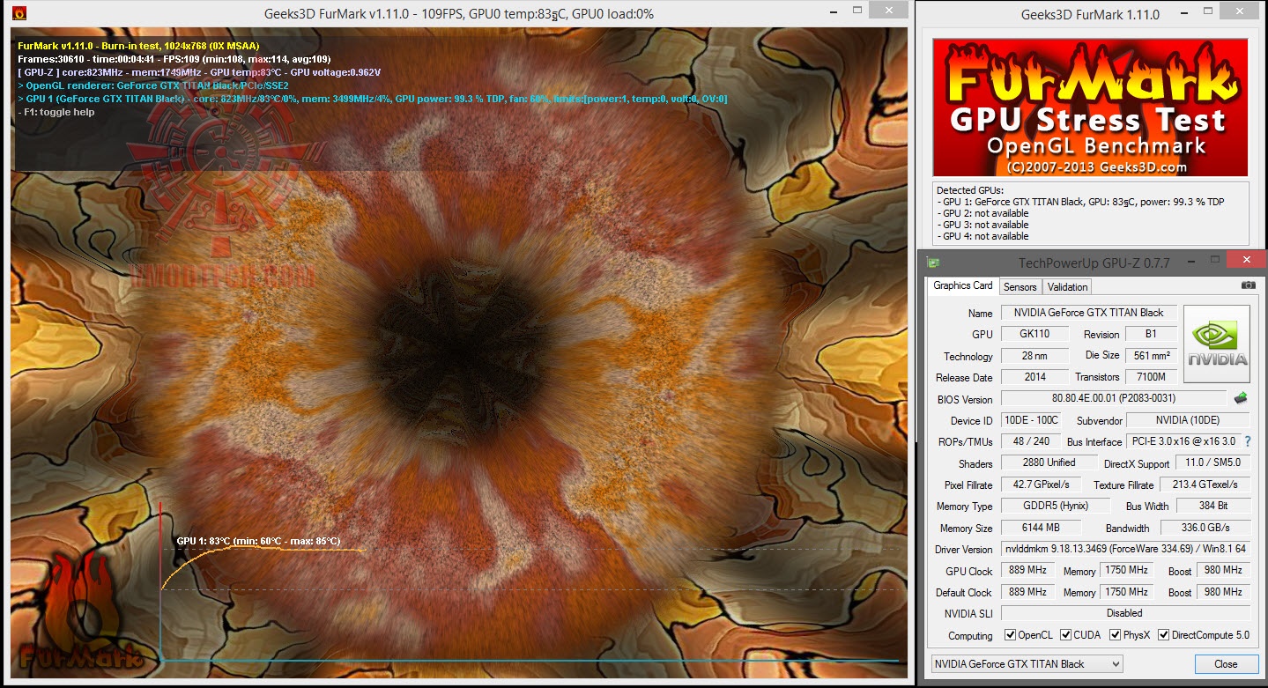1268x688 pixels.
Task: Open the GPU selection dropdown beside Close button
Action: point(1027,664)
